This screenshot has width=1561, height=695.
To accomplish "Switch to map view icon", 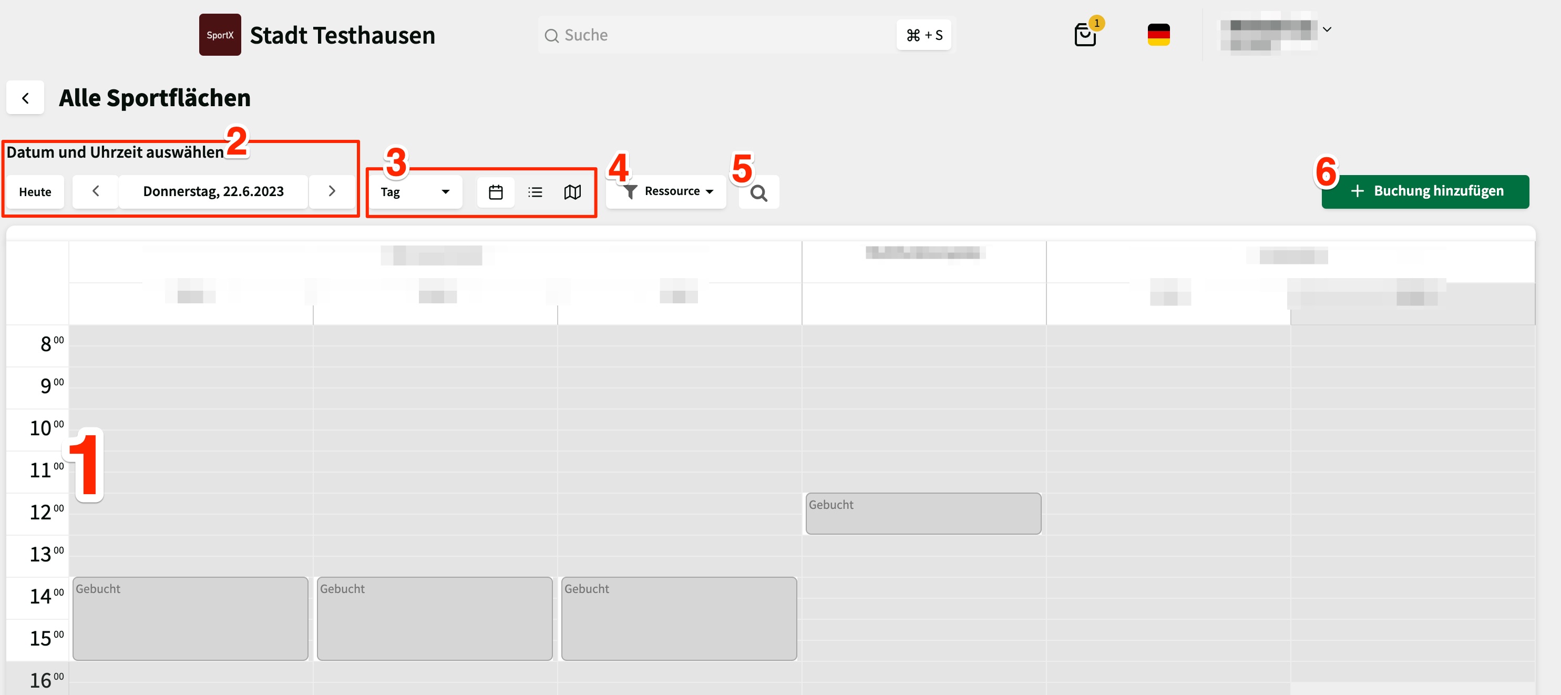I will pyautogui.click(x=572, y=192).
